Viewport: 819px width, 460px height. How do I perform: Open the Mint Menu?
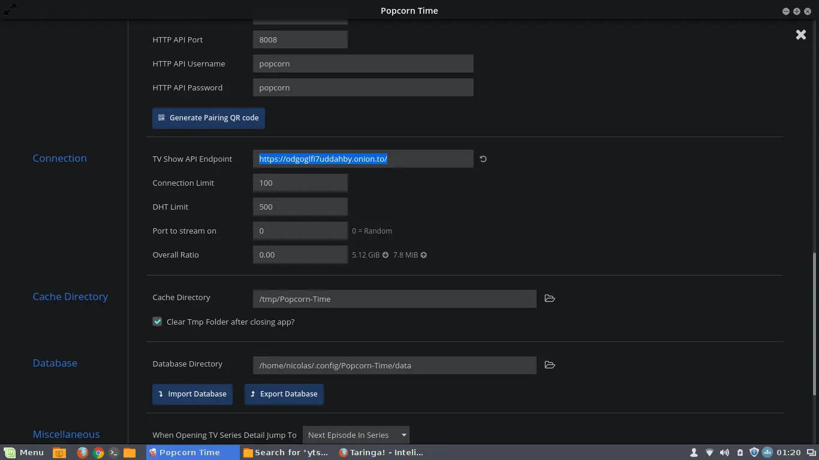tap(25, 453)
